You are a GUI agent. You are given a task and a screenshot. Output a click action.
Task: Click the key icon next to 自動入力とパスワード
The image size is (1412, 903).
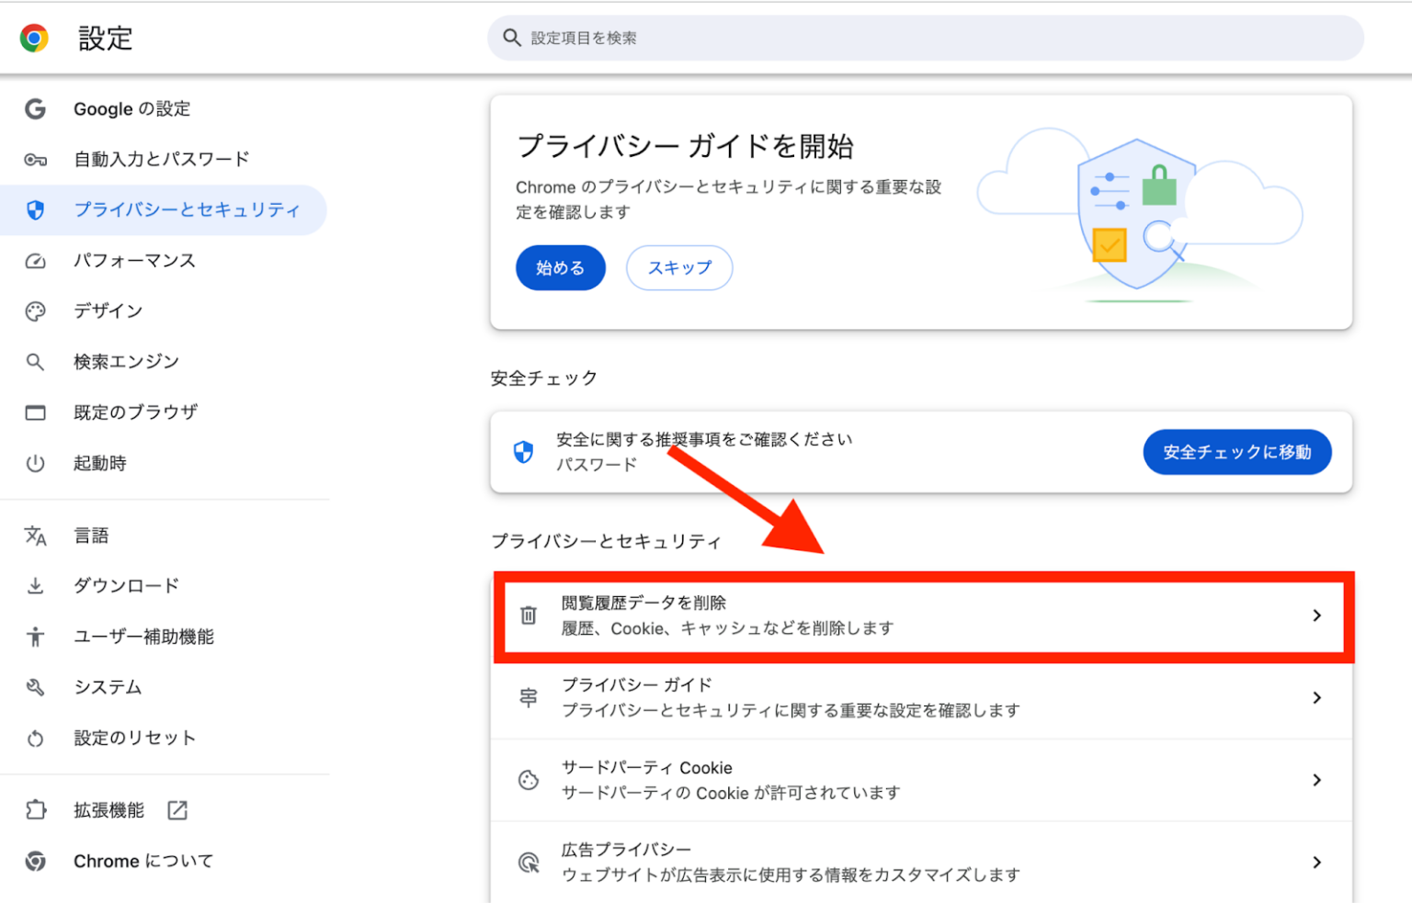click(x=34, y=159)
